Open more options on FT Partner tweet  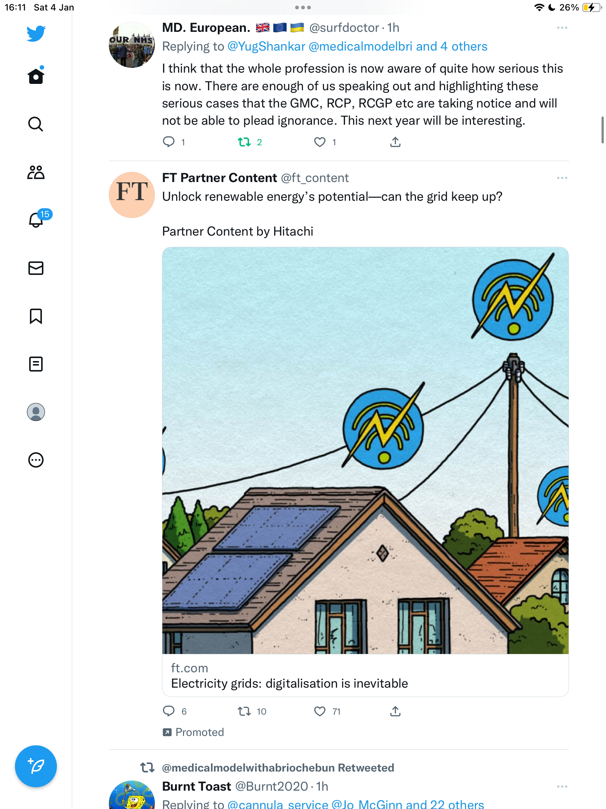562,178
